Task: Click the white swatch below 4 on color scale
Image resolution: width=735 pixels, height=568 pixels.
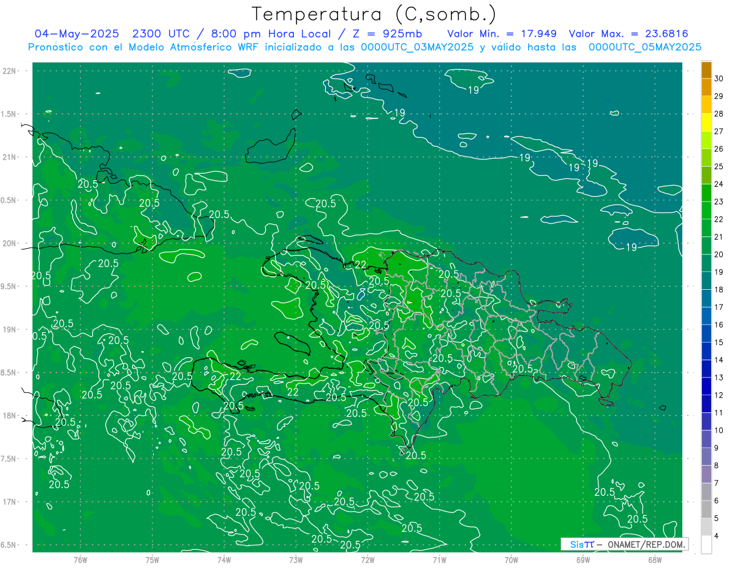Action: pyautogui.click(x=706, y=544)
